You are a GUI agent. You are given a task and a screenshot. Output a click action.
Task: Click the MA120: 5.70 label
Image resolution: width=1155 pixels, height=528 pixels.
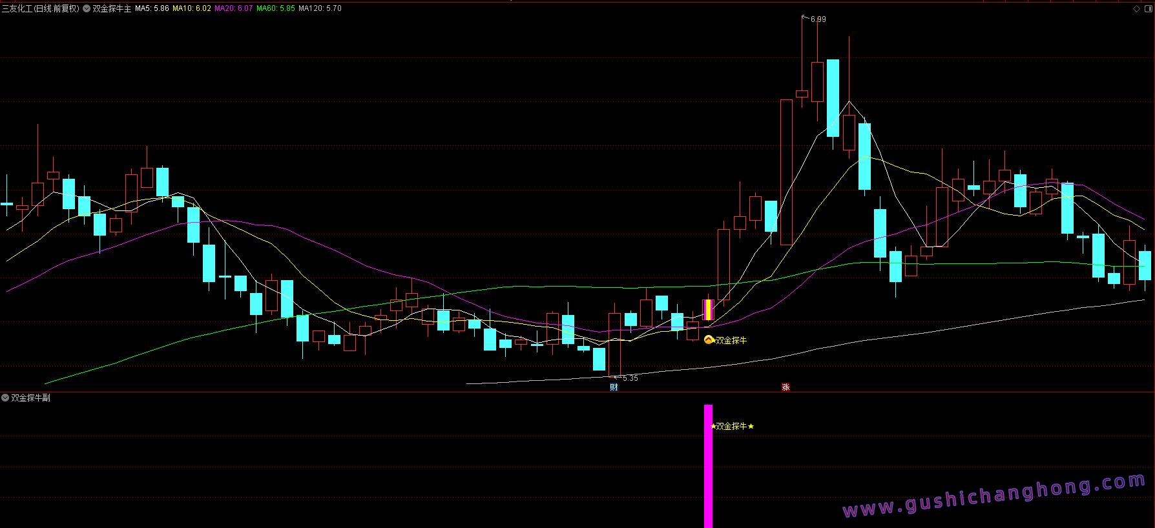[320, 8]
